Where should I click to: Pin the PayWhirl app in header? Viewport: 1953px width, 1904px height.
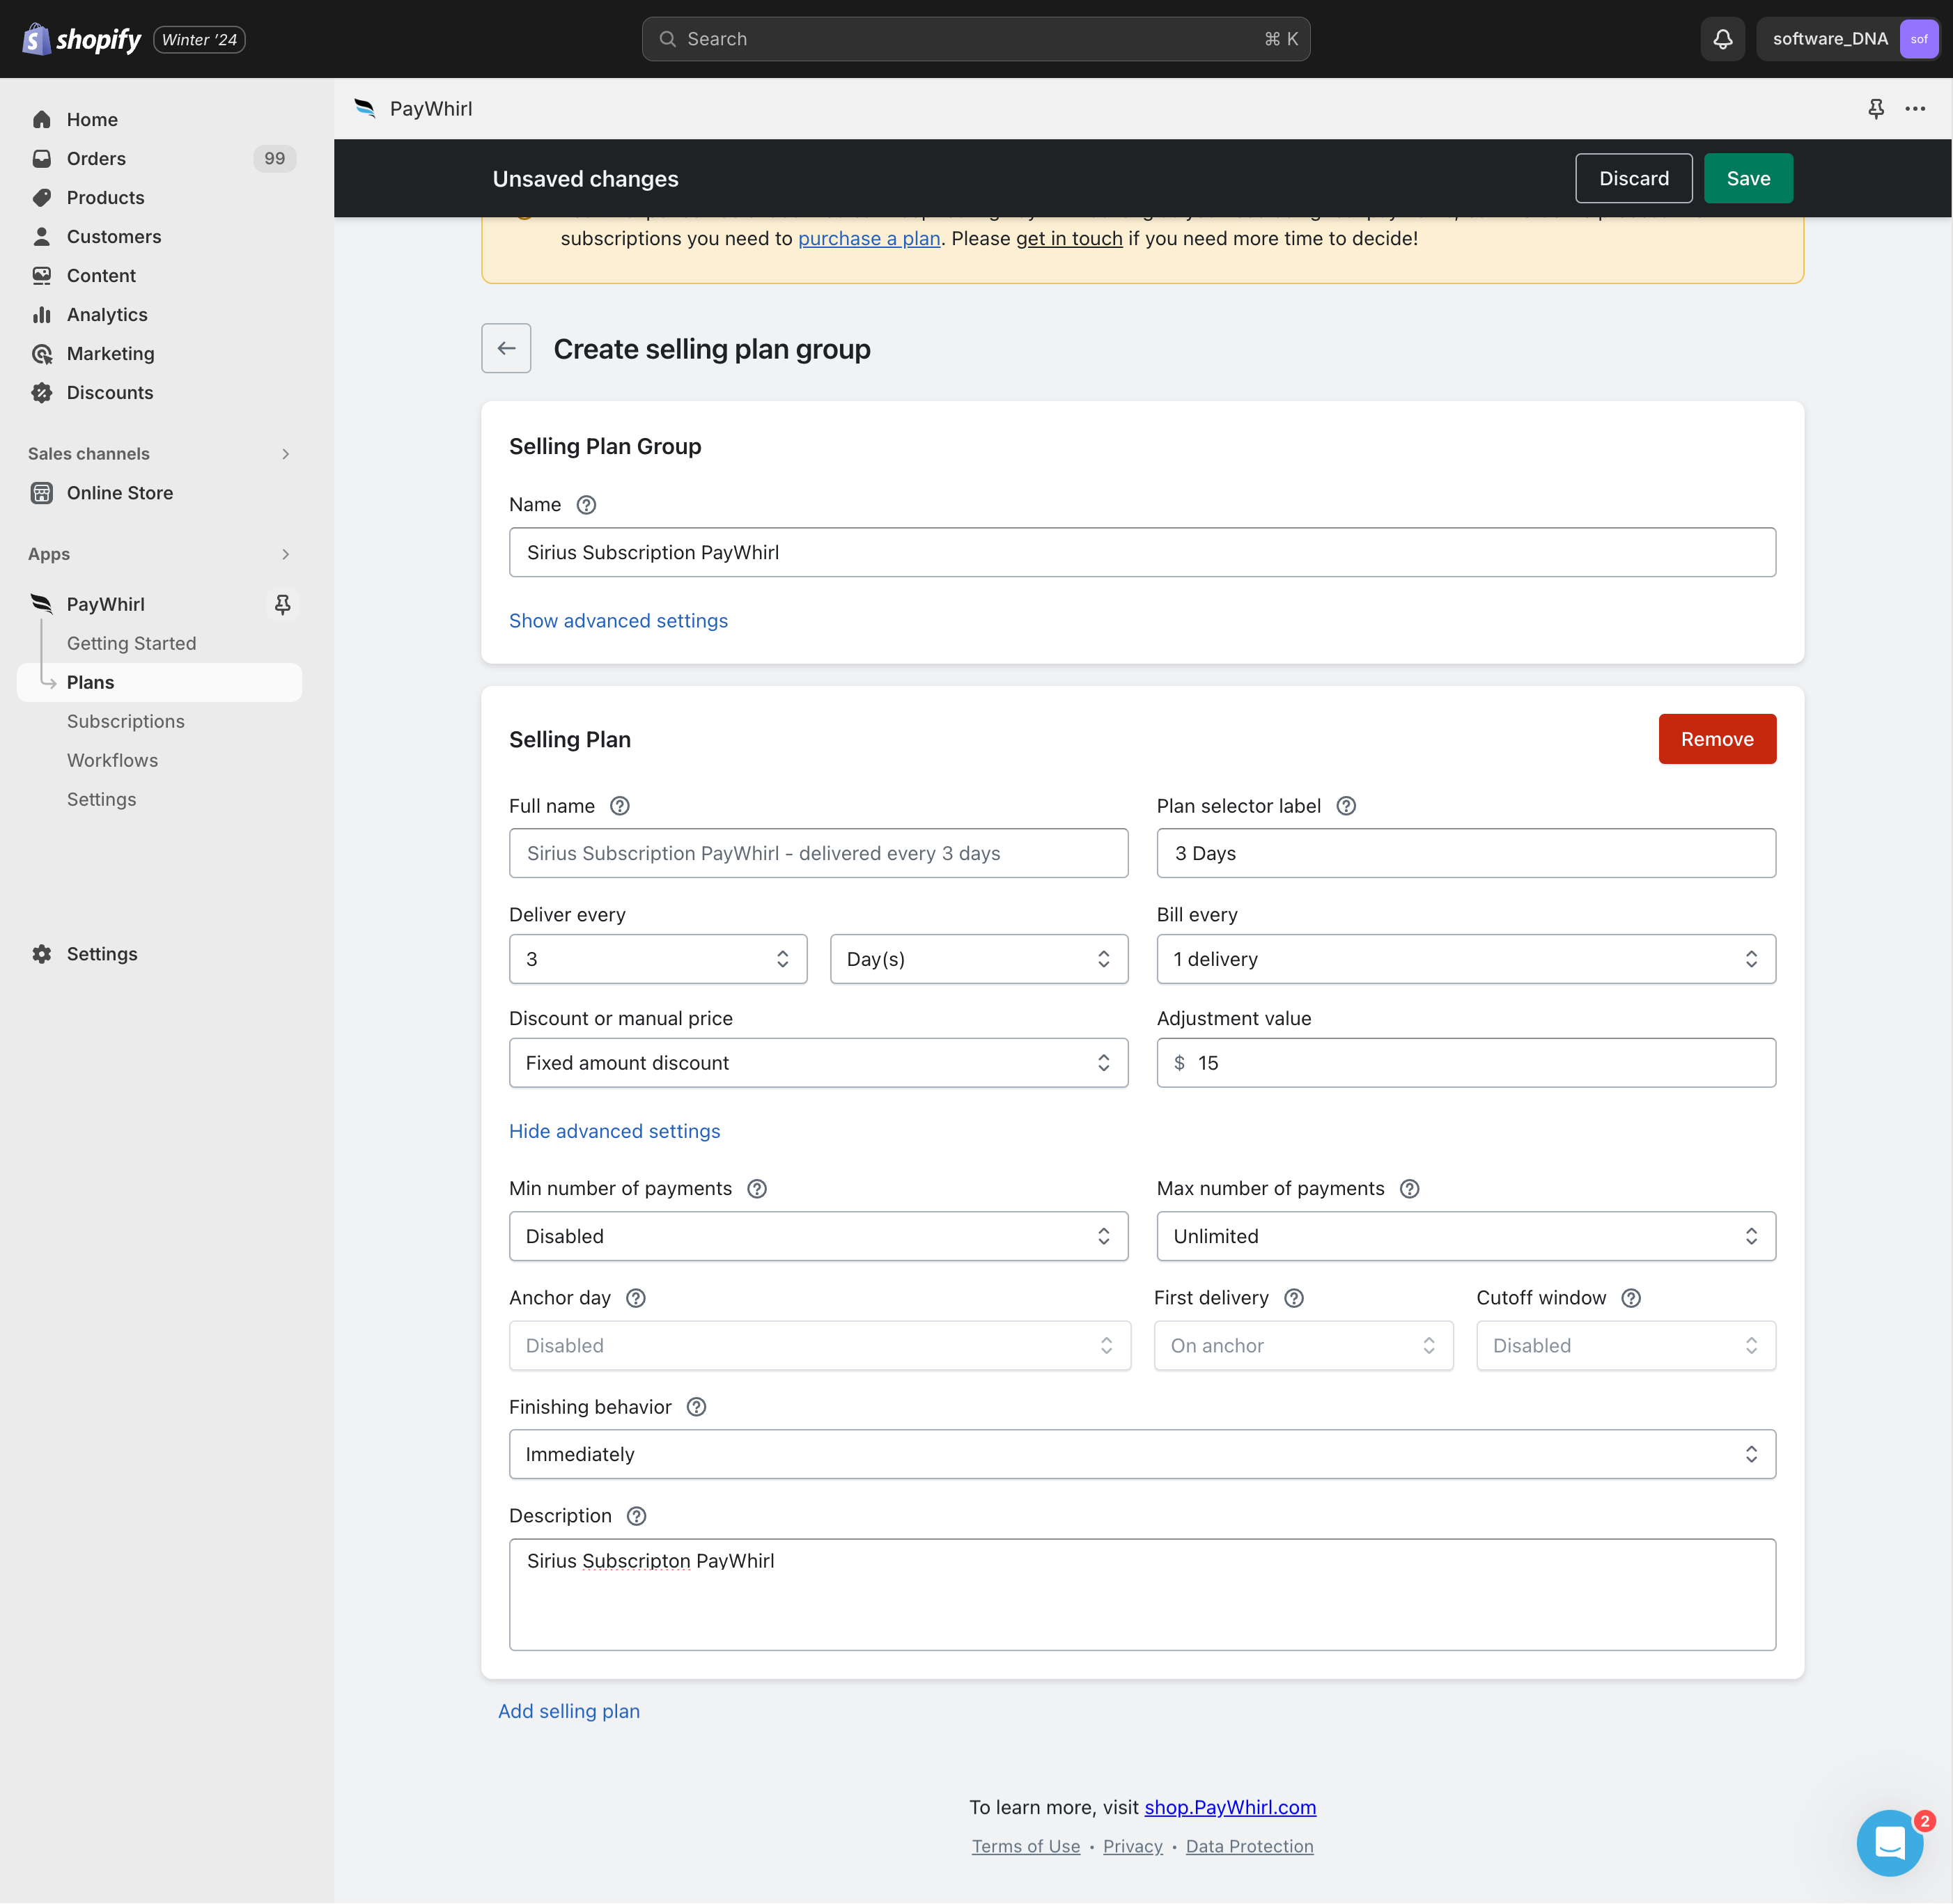coord(1875,109)
